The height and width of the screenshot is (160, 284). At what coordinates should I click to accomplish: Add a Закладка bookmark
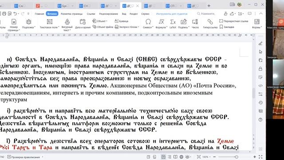227,27
